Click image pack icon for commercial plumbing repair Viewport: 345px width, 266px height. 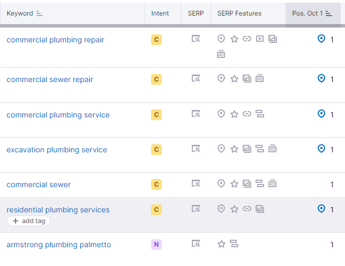[x=273, y=39]
